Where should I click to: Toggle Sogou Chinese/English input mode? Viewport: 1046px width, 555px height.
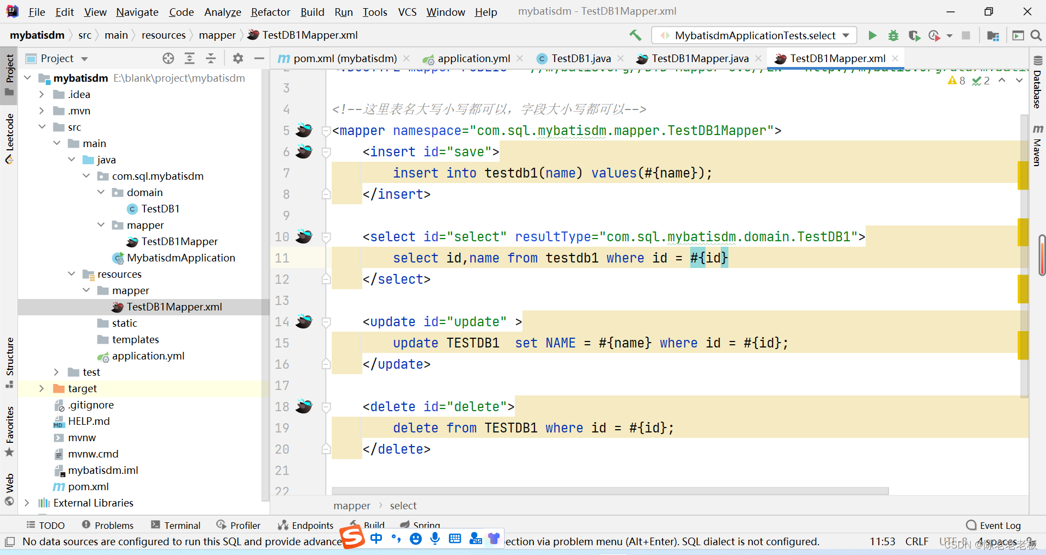click(376, 539)
